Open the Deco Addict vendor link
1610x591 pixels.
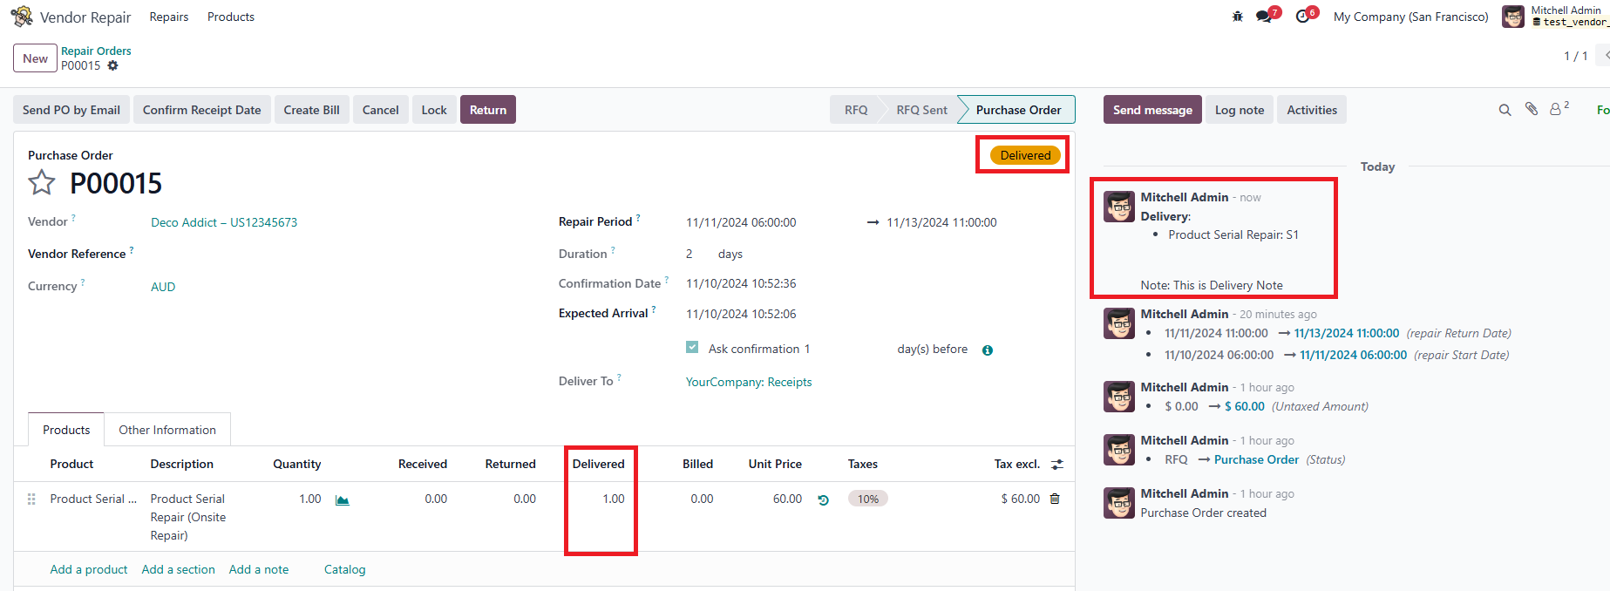tap(224, 222)
